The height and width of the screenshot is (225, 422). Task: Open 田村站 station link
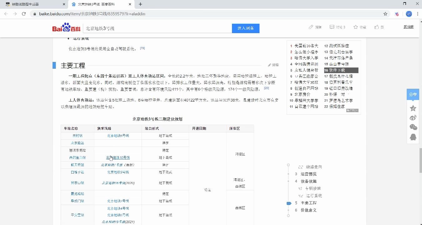[78, 136]
